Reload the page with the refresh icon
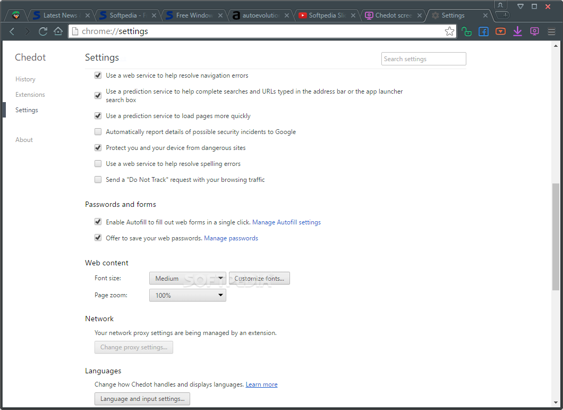 [x=42, y=32]
